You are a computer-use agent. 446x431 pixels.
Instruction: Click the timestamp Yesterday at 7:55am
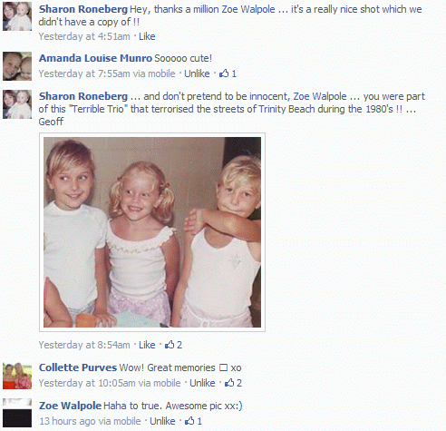coord(107,73)
